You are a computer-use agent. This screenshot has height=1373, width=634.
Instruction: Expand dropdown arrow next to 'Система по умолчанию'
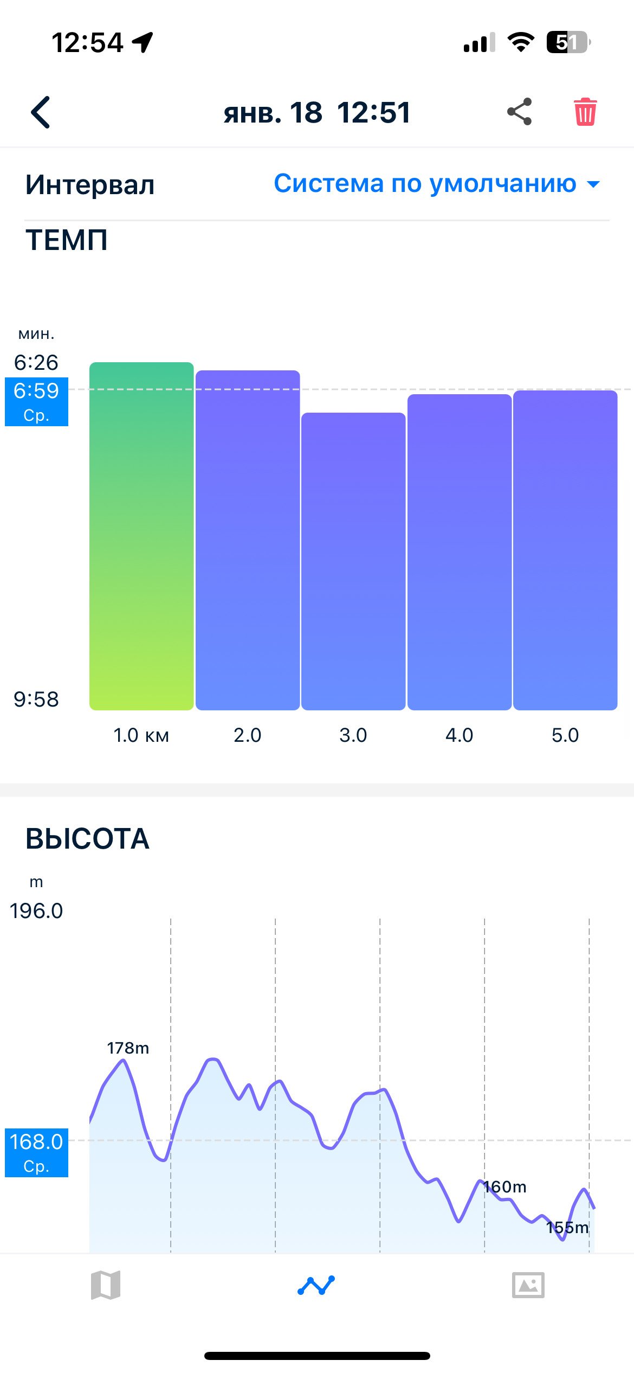tap(594, 184)
